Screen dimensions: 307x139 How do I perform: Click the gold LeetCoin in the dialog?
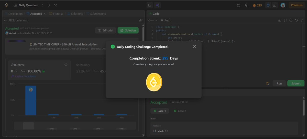pyautogui.click(x=154, y=82)
